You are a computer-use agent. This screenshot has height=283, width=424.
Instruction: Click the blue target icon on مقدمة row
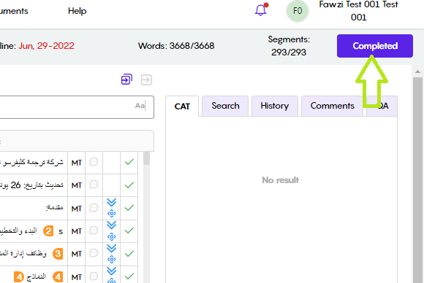pos(111,214)
